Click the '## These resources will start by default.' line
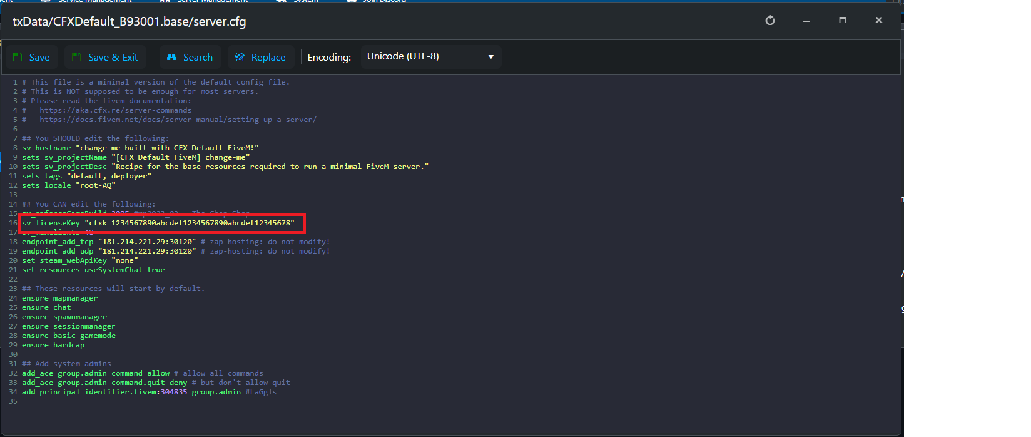Viewport: 1031px width, 437px height. point(113,289)
